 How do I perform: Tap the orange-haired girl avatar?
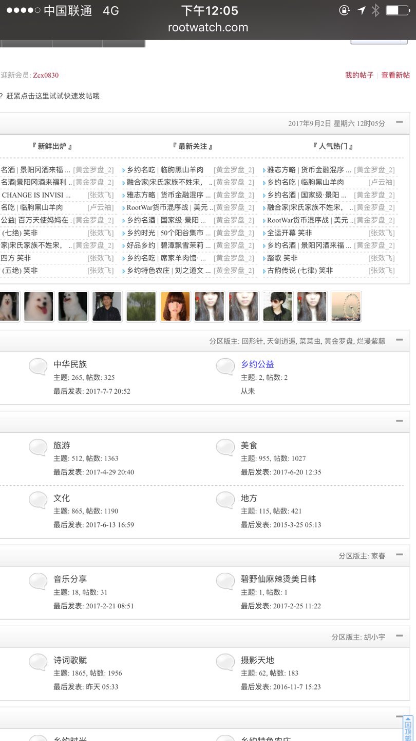[x=175, y=307]
